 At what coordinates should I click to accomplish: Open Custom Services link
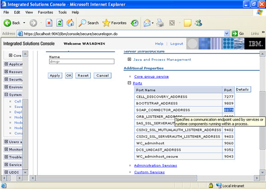[149, 172]
